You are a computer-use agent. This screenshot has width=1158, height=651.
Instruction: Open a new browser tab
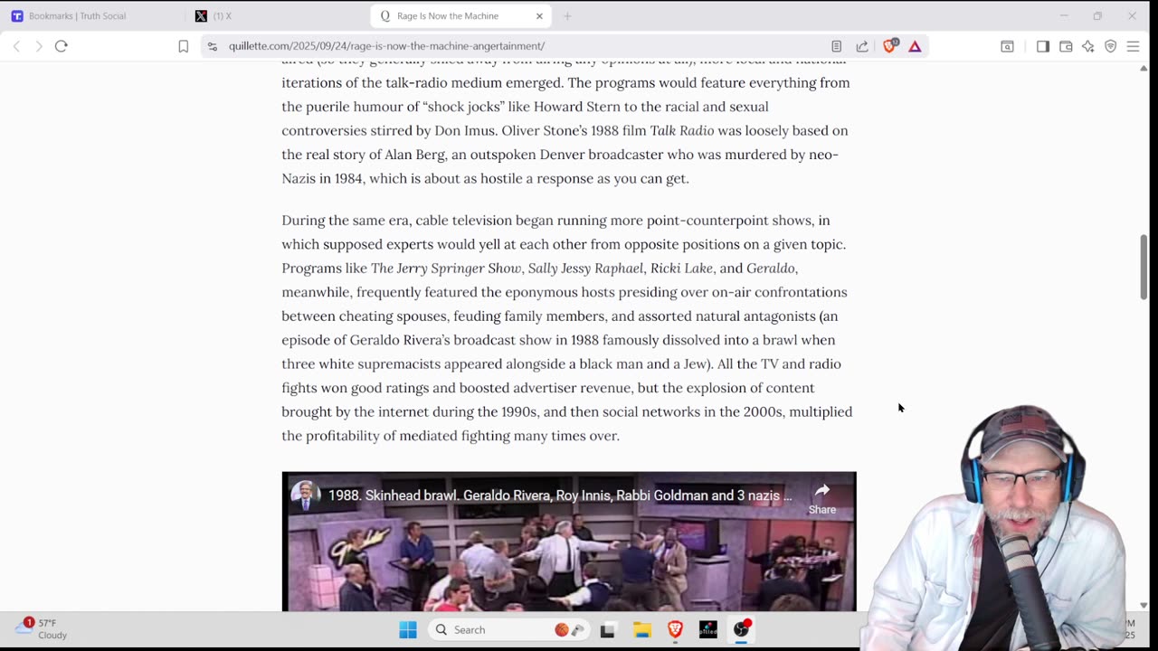tap(567, 16)
